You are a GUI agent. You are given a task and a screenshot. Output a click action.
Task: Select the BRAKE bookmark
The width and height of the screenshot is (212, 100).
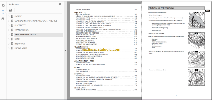click(17, 39)
